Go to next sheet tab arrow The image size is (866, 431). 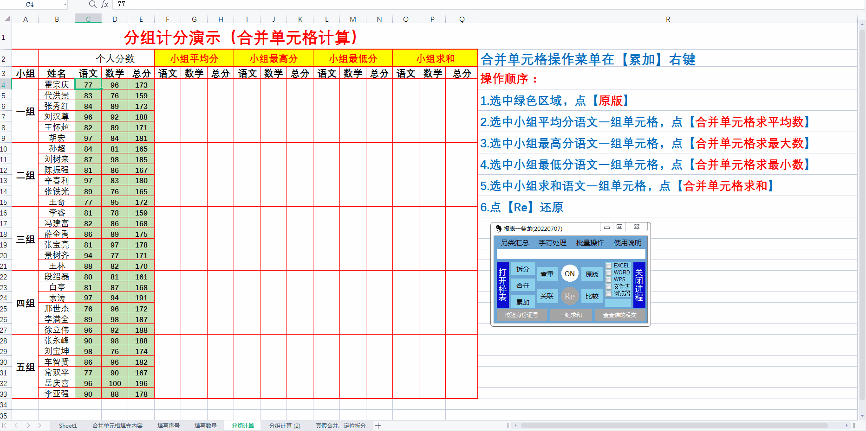[28, 425]
